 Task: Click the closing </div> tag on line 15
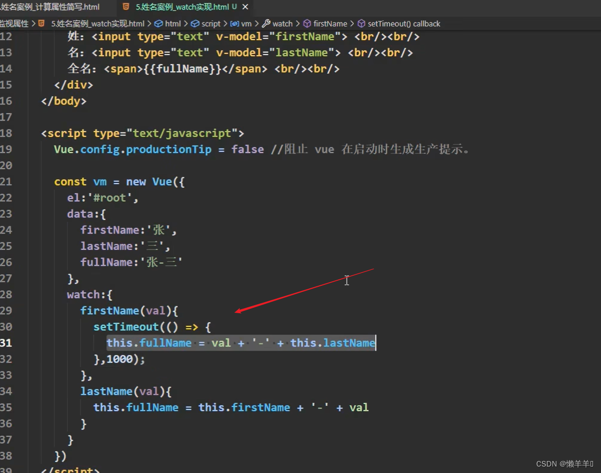tap(74, 85)
